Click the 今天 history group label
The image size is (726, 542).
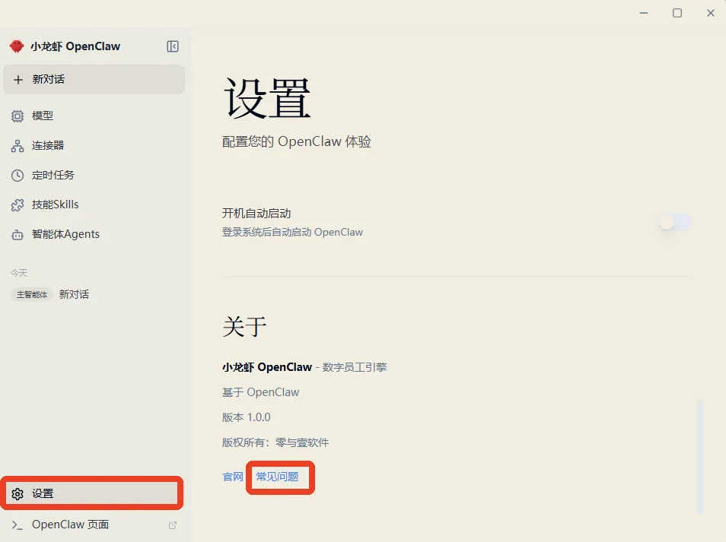point(19,273)
